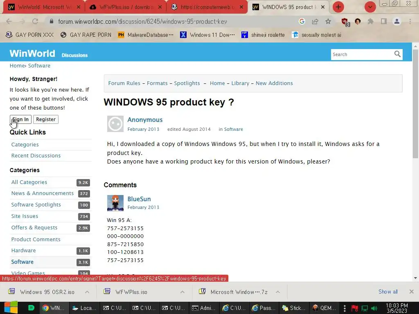419x314 pixels.
Task: Click the Register button
Action: coord(46,119)
